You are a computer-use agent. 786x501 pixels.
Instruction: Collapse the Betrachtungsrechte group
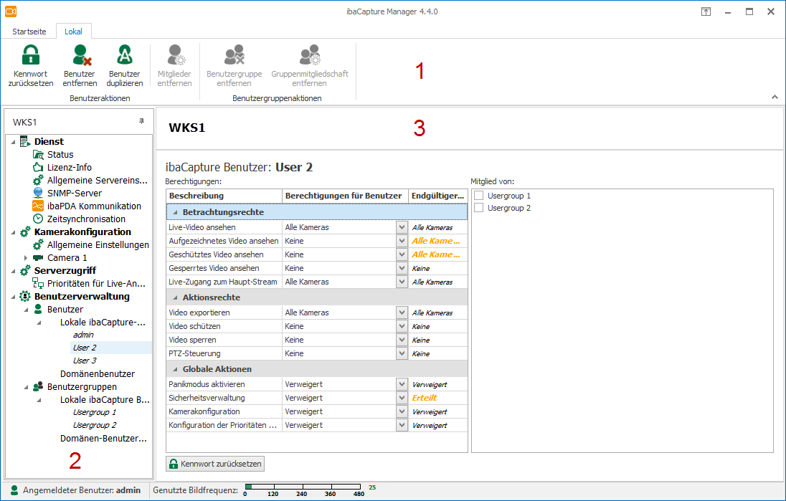point(175,212)
